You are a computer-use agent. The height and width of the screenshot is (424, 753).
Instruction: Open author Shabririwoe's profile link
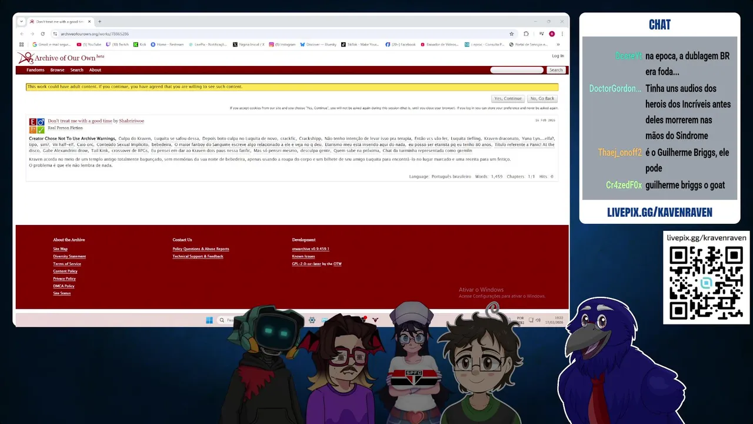pos(131,121)
